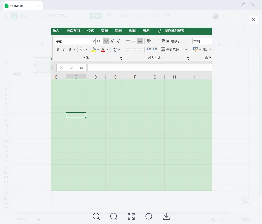Align text left icon
Screen dimensions: 262x224
(x=128, y=50)
